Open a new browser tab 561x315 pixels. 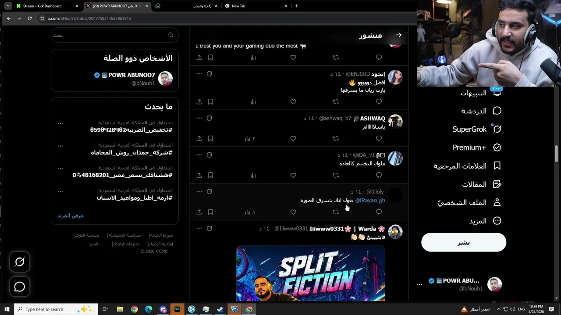coord(296,6)
